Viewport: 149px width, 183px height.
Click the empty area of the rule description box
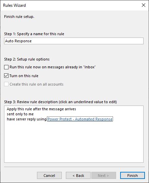point(74,142)
